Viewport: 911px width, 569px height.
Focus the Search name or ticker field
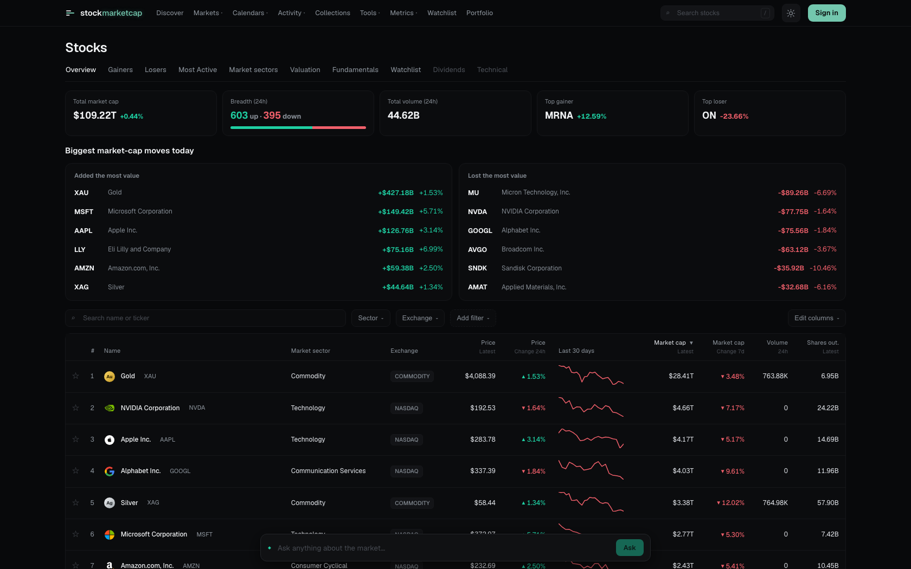[x=206, y=318]
